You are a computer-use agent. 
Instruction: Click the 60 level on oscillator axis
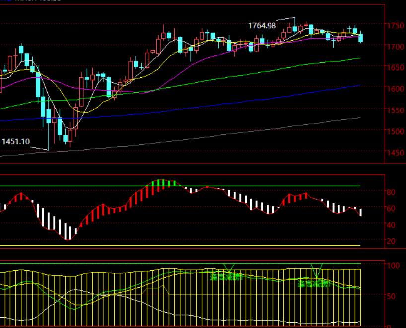click(x=391, y=208)
